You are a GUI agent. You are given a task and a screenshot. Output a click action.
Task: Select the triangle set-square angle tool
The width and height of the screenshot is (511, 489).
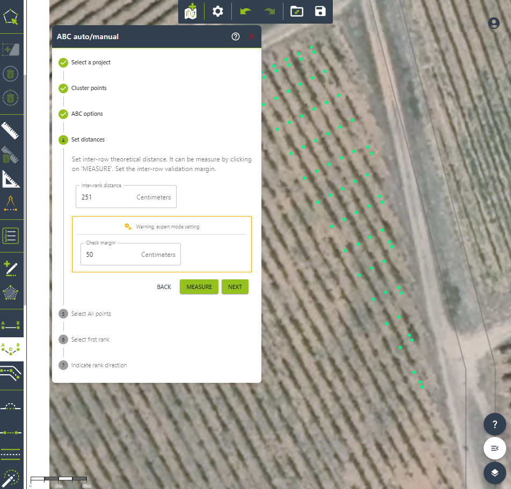click(11, 179)
